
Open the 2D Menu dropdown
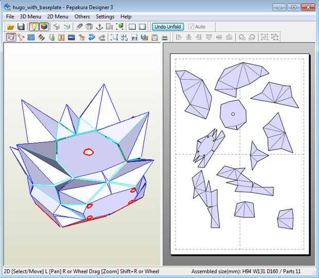[x=57, y=16]
